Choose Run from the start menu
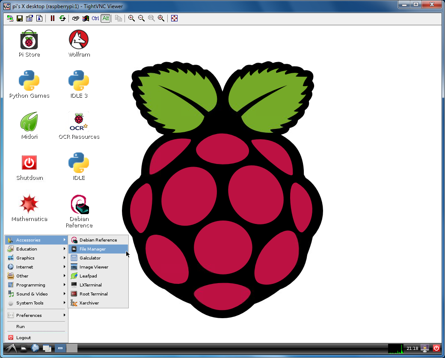445x358 pixels. click(36, 326)
